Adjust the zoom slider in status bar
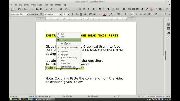The image size is (180, 101). tap(156, 96)
